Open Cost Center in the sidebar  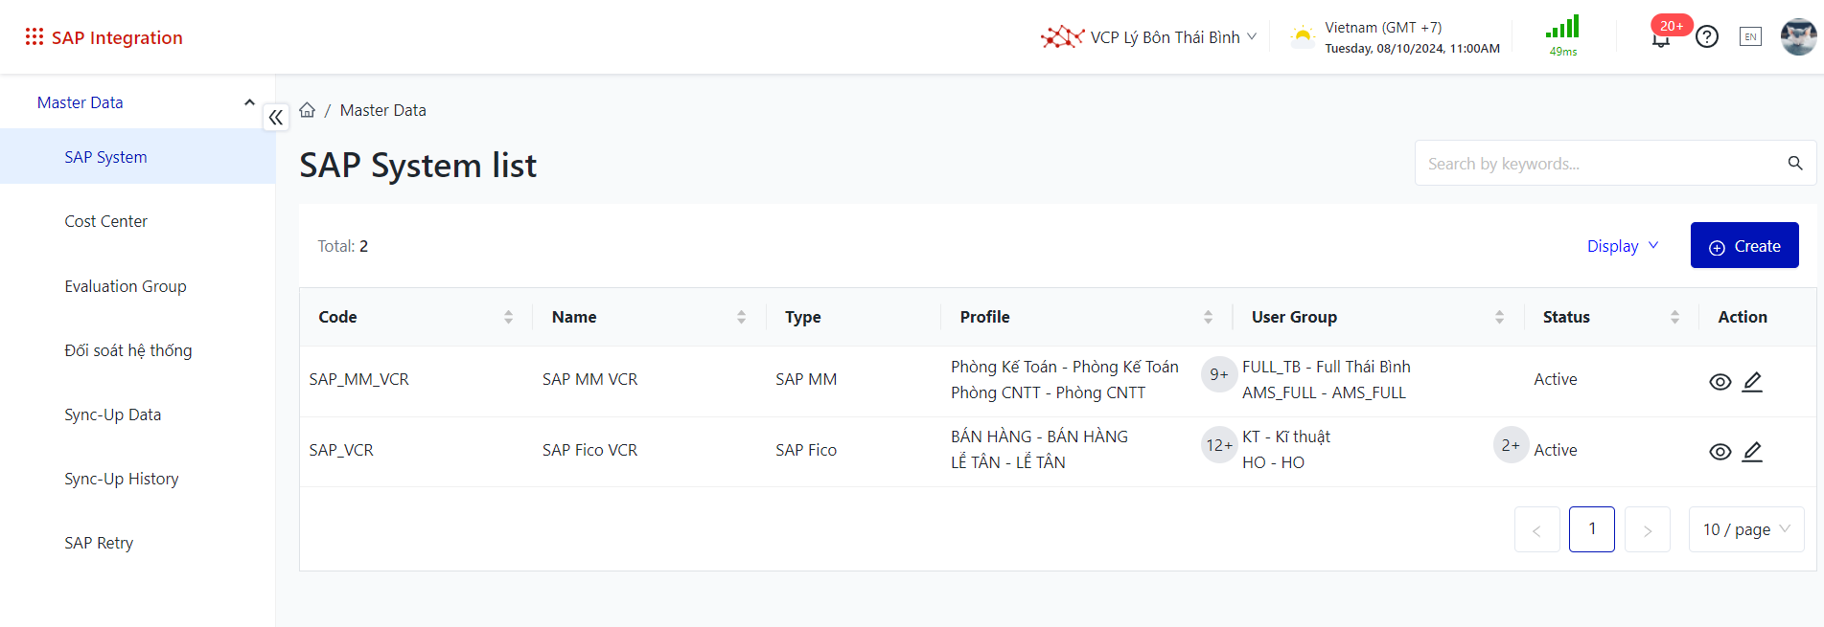tap(105, 221)
